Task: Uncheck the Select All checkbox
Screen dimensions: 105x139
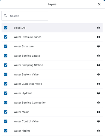Action: pos(6,28)
